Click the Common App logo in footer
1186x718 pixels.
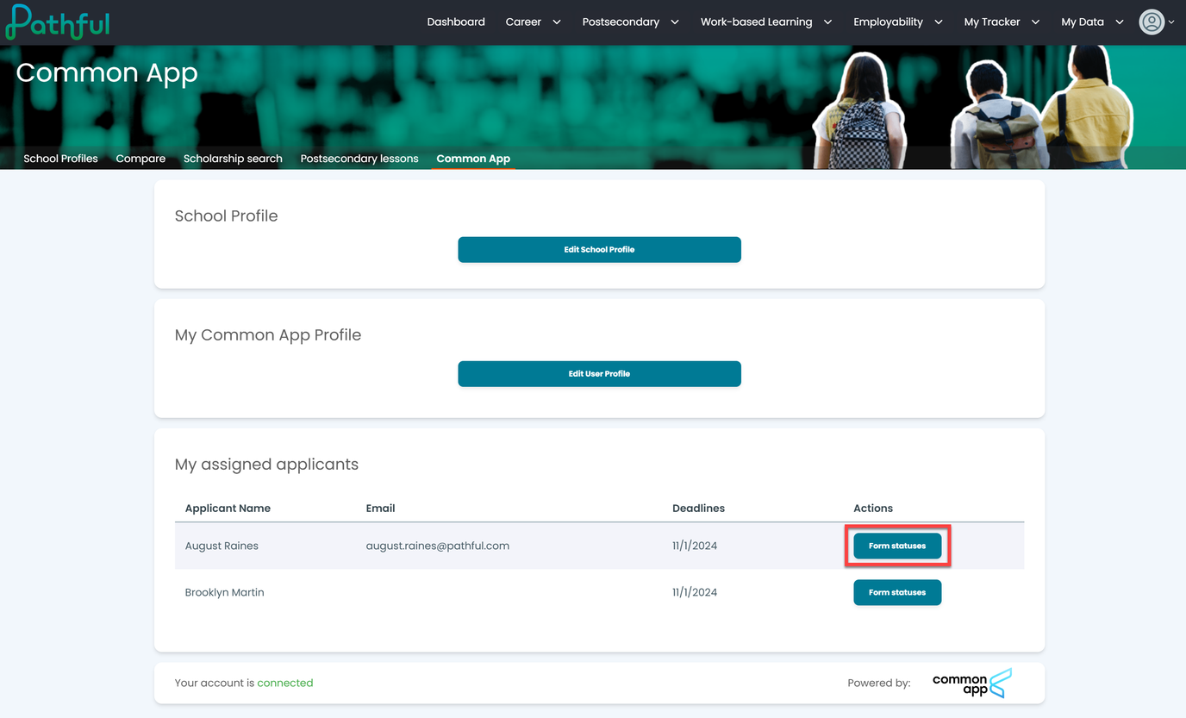972,684
